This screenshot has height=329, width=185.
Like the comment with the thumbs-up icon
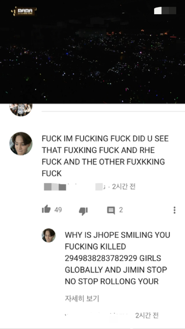click(46, 209)
